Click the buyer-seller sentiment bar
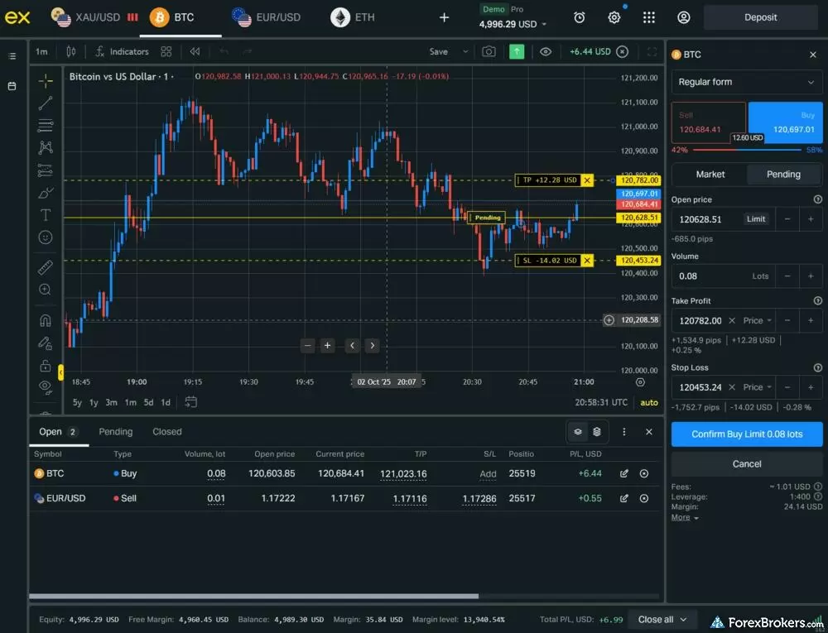 [x=745, y=151]
